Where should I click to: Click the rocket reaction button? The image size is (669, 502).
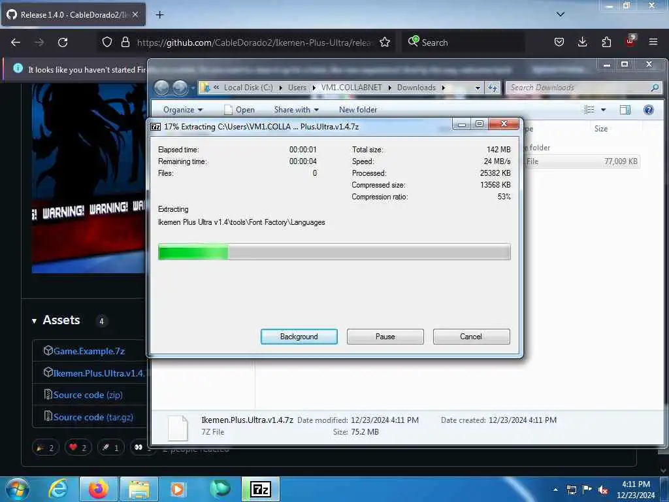(x=110, y=447)
